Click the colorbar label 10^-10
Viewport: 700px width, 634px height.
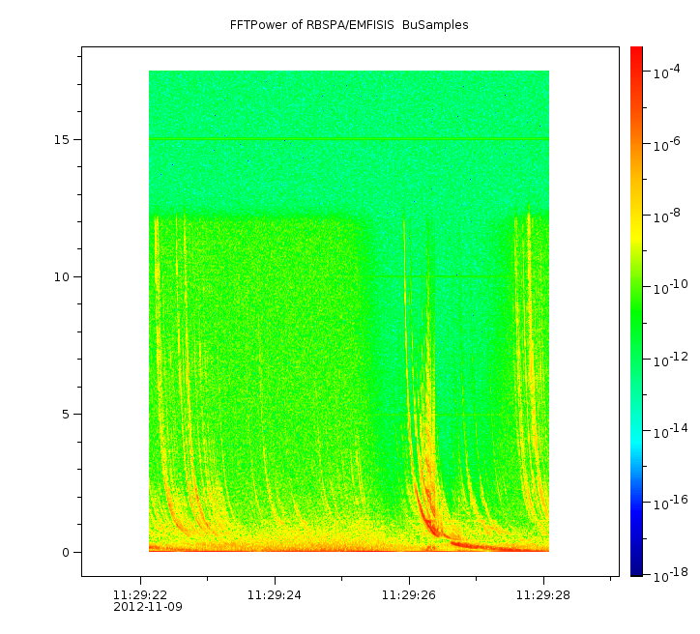(671, 288)
